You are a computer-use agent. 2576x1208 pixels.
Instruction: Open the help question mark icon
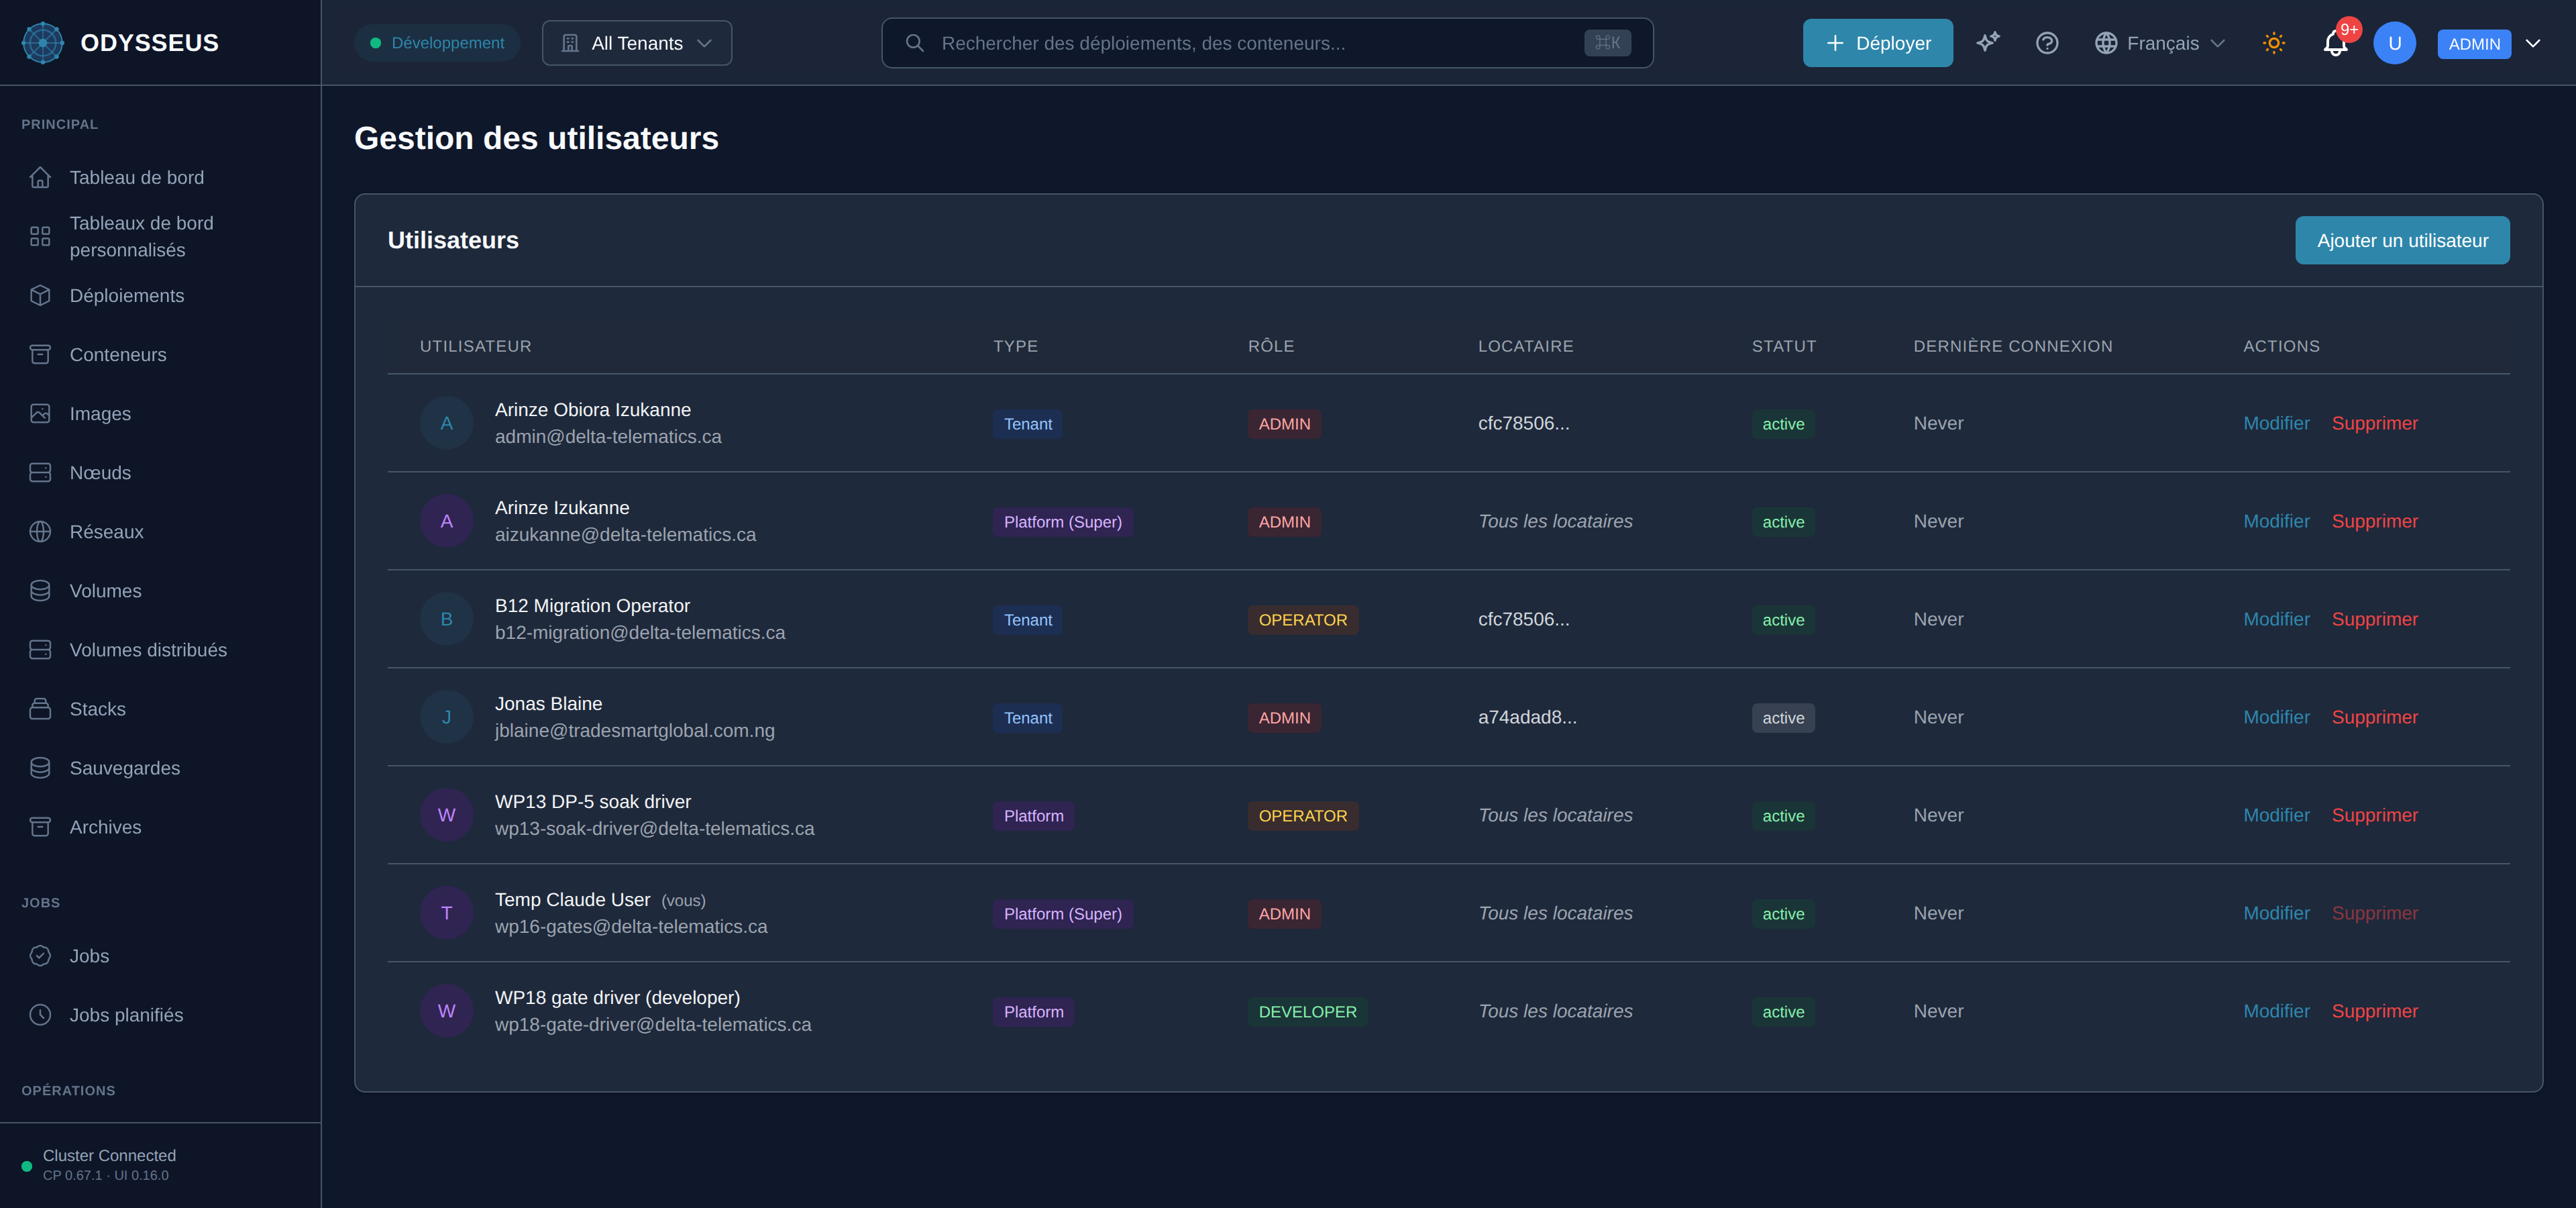point(2047,43)
